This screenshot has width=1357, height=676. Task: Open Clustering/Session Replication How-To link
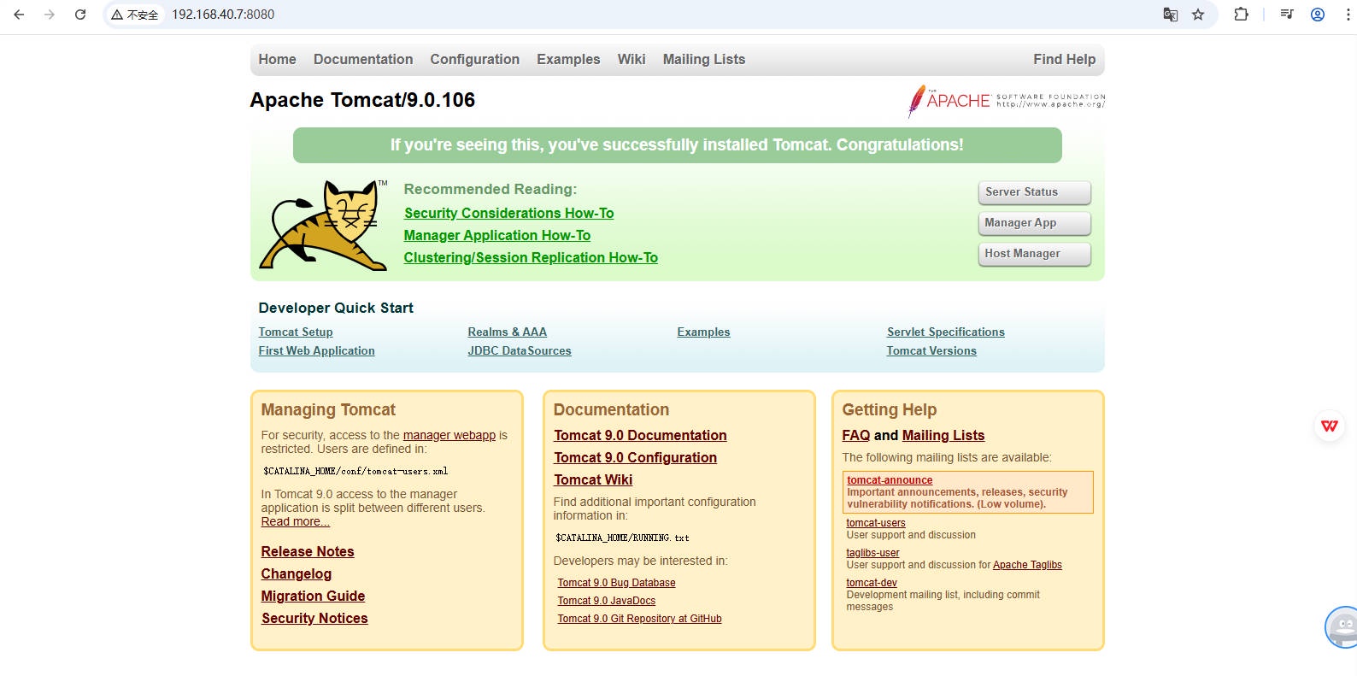point(531,257)
